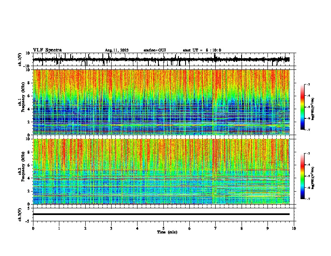The image size is (331, 256).
Task: Click the "-7" value below ch.2 color bar
Action: [308, 199]
